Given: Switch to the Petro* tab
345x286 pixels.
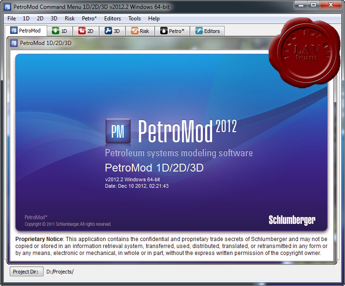Looking at the screenshot, I should (x=172, y=31).
